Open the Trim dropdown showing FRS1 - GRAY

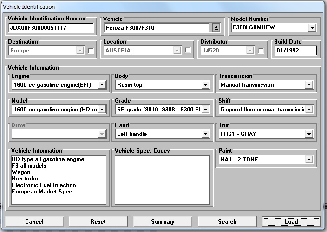tap(309, 134)
